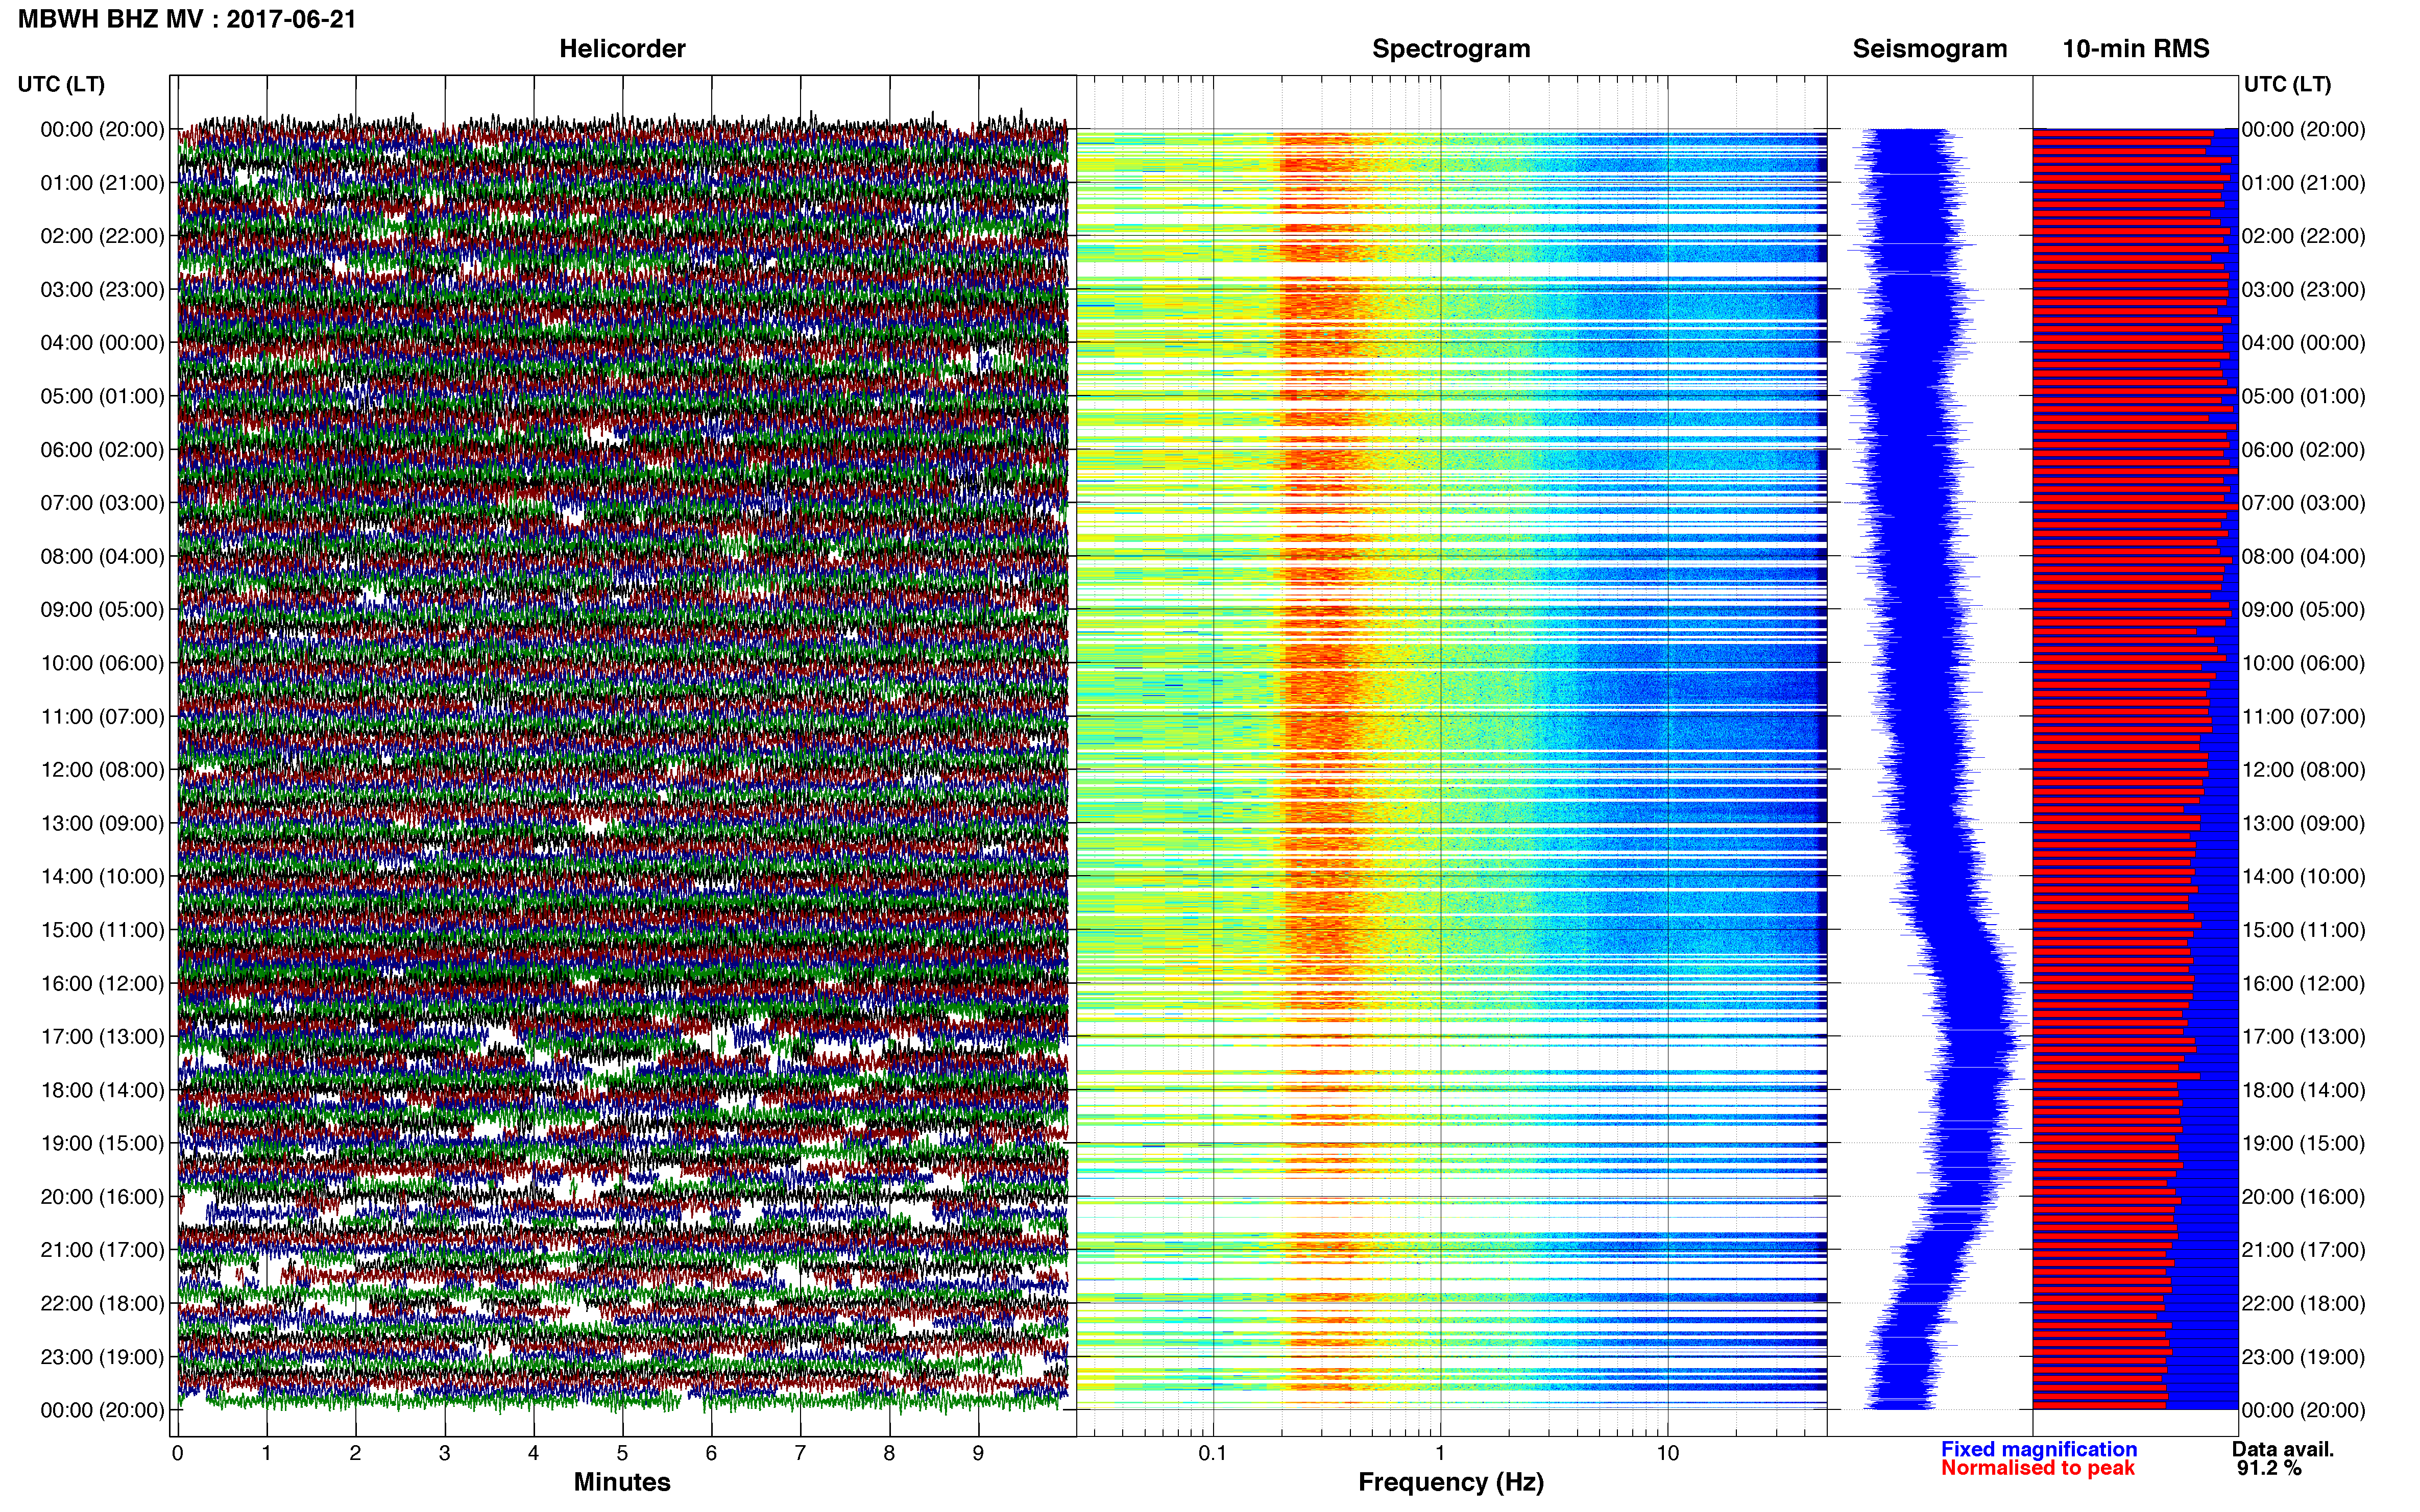Image resolution: width=2420 pixels, height=1512 pixels.
Task: Click the right 'UTC (LT)' axis label
Action: [x=2287, y=84]
